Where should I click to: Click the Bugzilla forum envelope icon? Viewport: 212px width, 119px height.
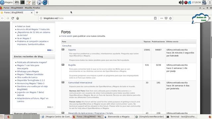pos(63,65)
